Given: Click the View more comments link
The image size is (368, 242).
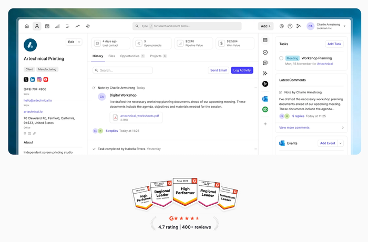Looking at the screenshot, I should coord(294,128).
